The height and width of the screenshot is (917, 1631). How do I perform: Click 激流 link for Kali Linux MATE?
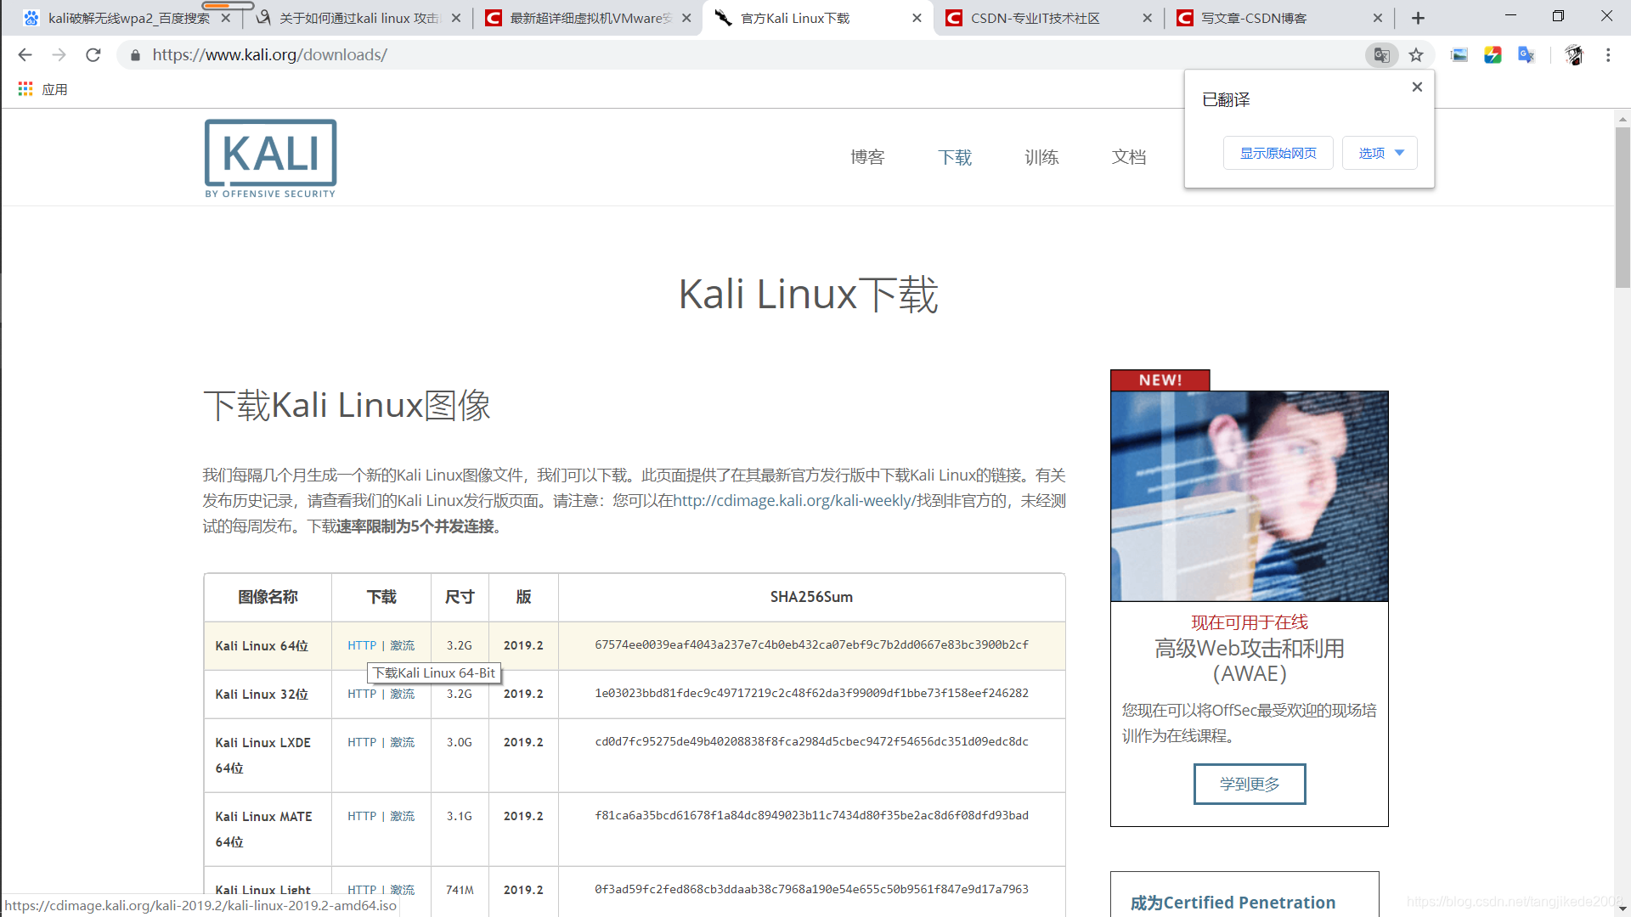pyautogui.click(x=403, y=816)
